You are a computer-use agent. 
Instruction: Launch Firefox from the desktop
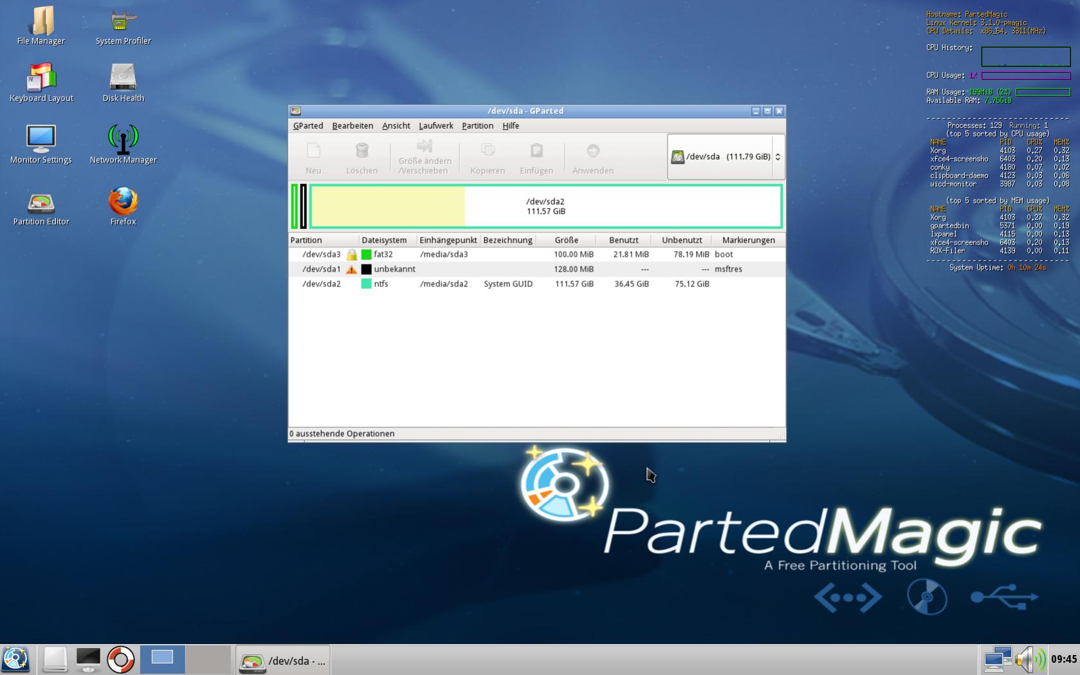coord(123,207)
